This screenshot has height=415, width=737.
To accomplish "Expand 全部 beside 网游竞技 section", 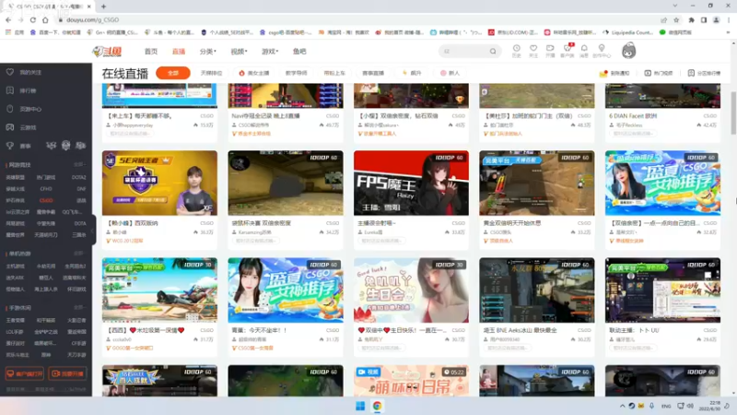I will (x=79, y=165).
